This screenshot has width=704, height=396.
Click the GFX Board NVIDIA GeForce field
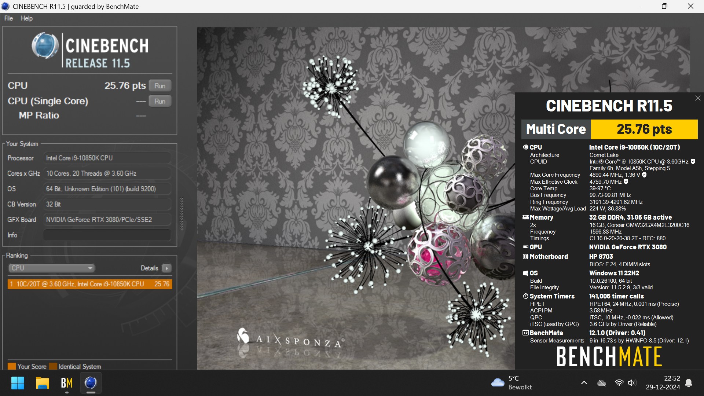coord(107,220)
